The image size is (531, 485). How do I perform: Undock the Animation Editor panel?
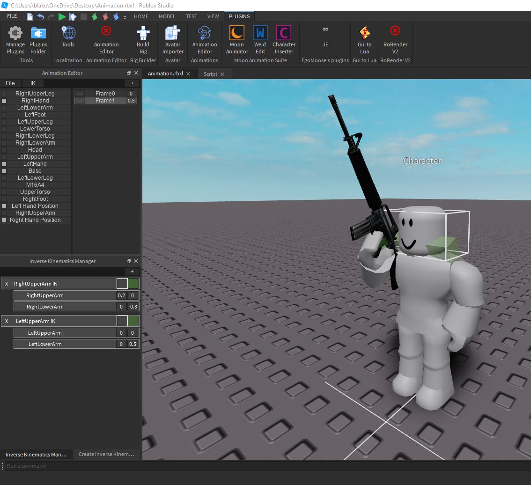click(x=129, y=73)
